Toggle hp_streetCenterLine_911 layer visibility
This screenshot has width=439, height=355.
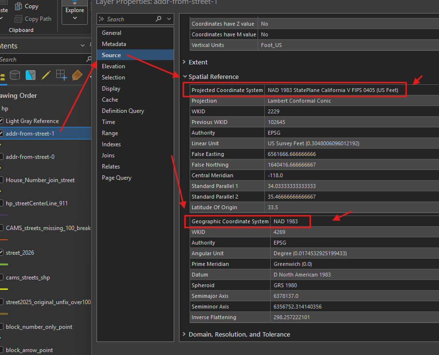pyautogui.click(x=1, y=203)
